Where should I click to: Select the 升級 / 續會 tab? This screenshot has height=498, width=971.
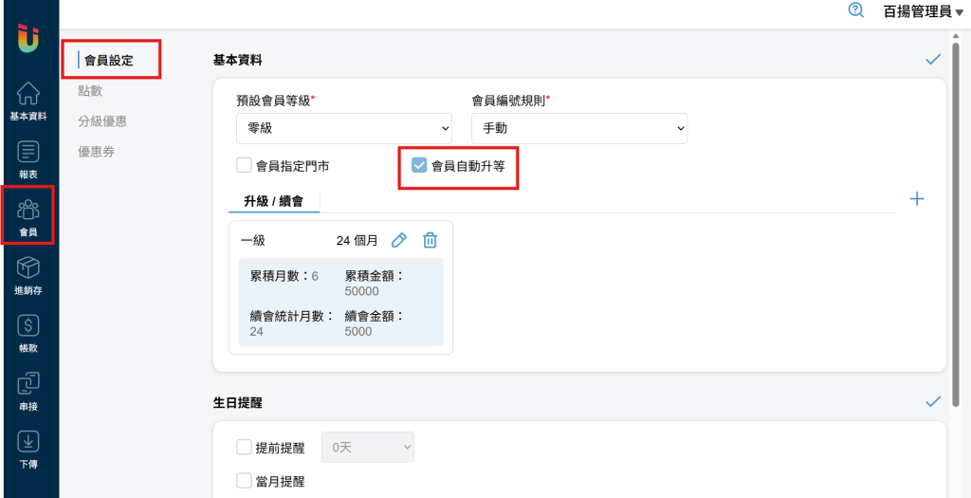click(274, 201)
